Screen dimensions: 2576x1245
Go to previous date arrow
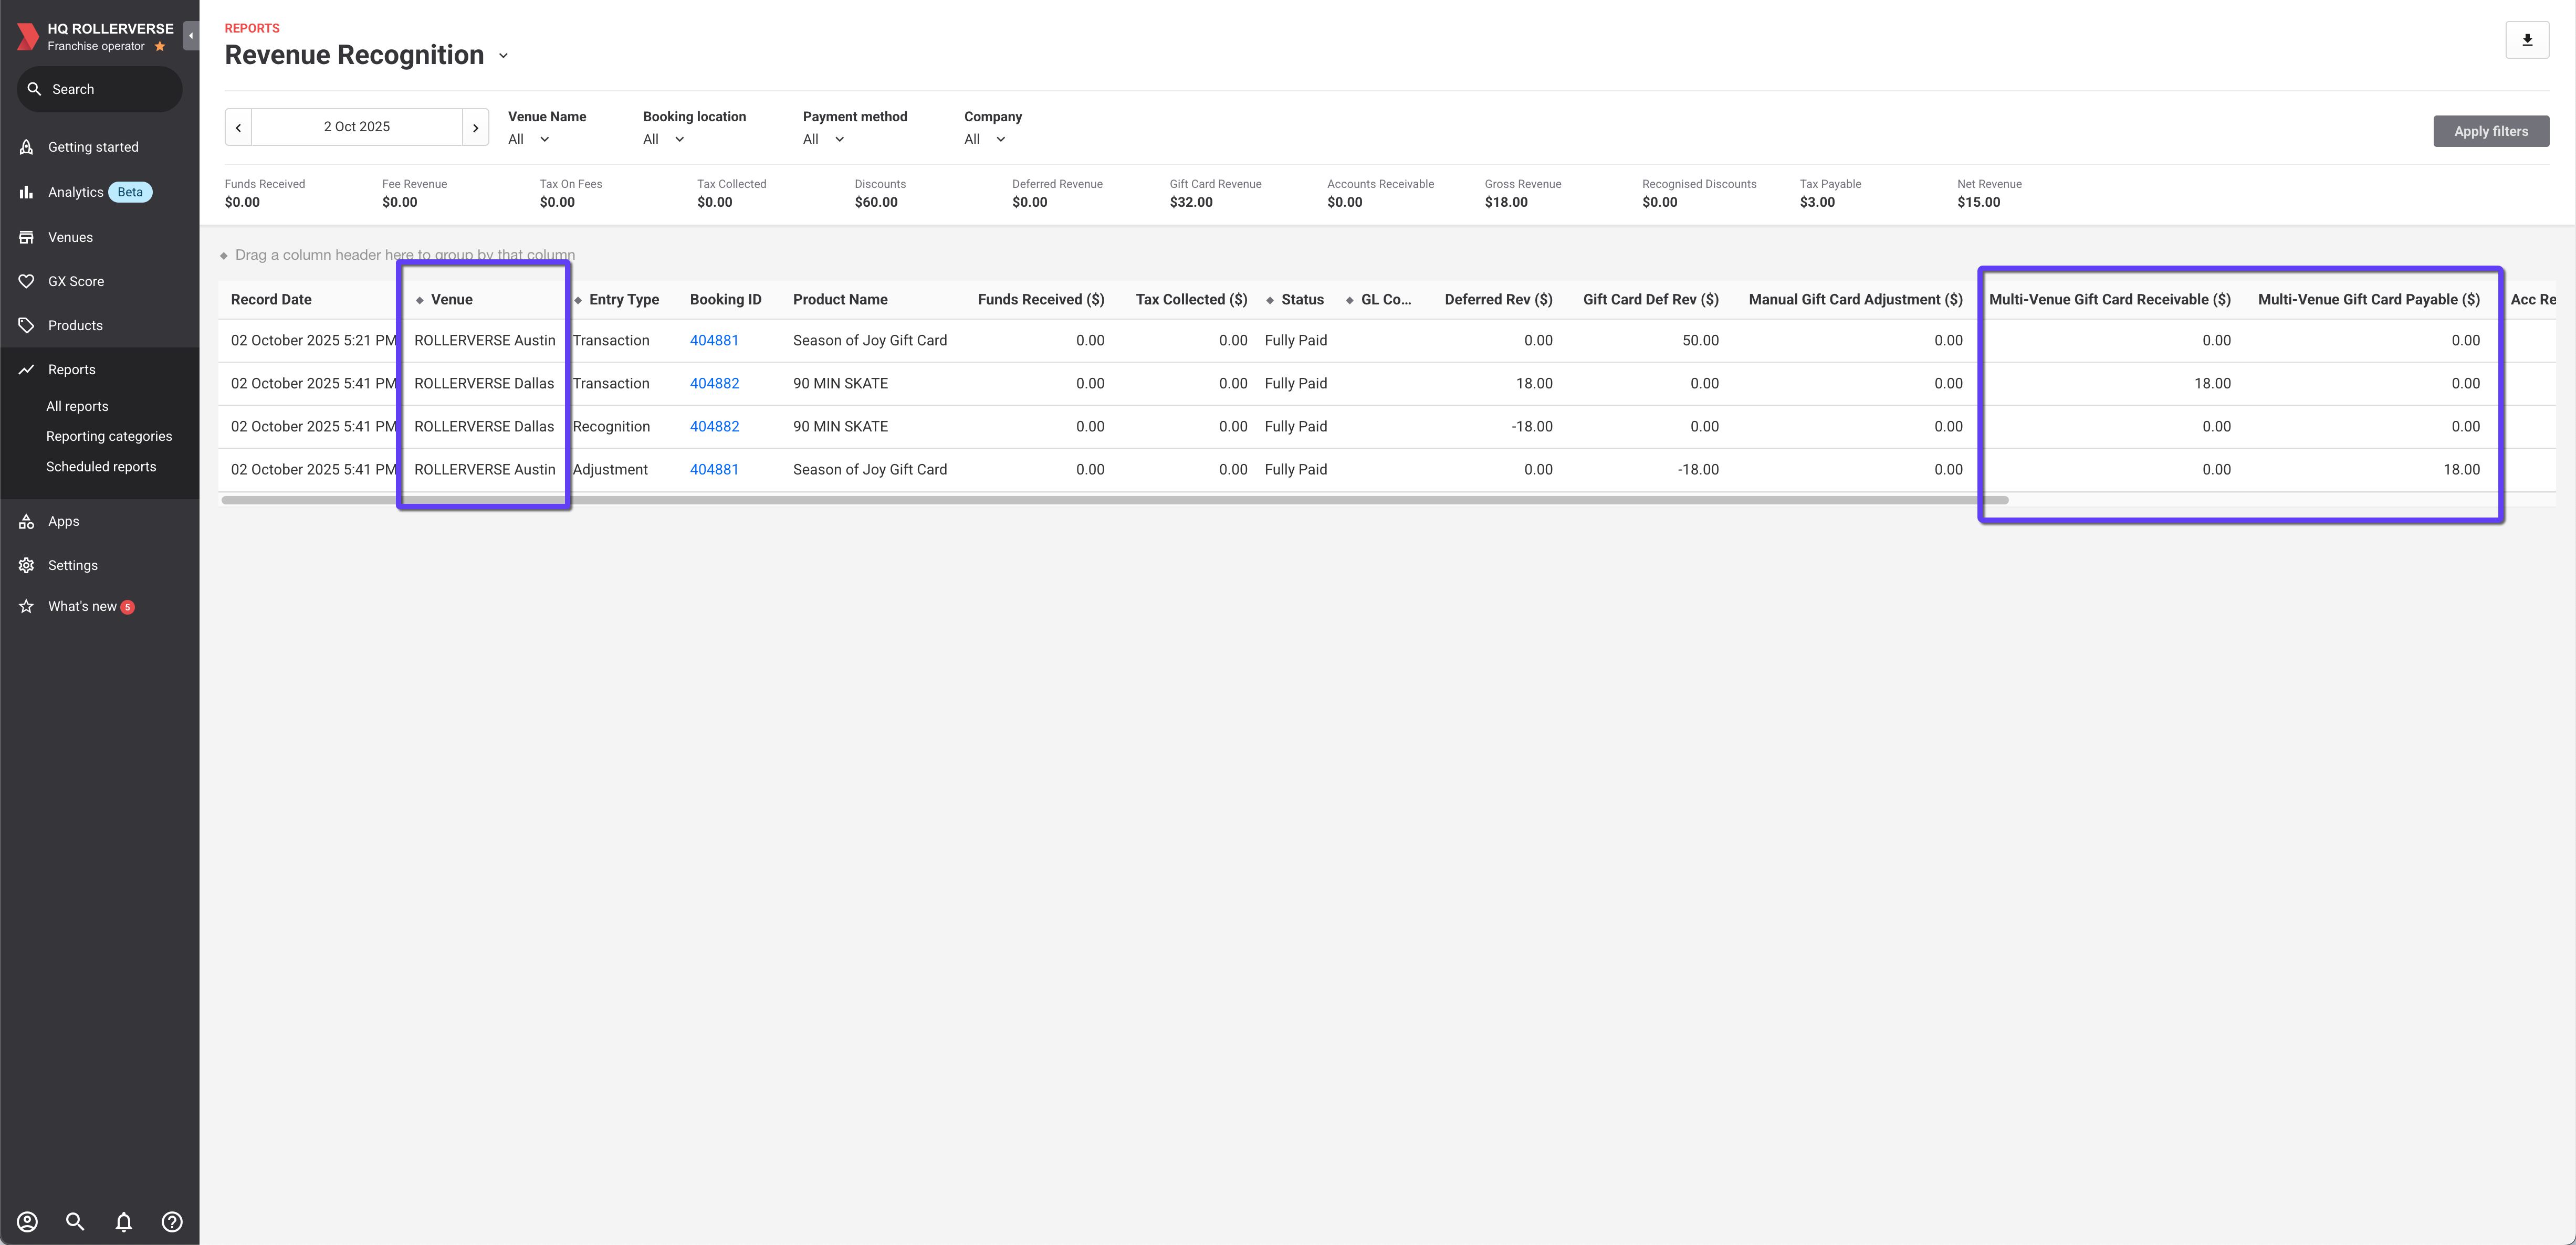tap(238, 127)
